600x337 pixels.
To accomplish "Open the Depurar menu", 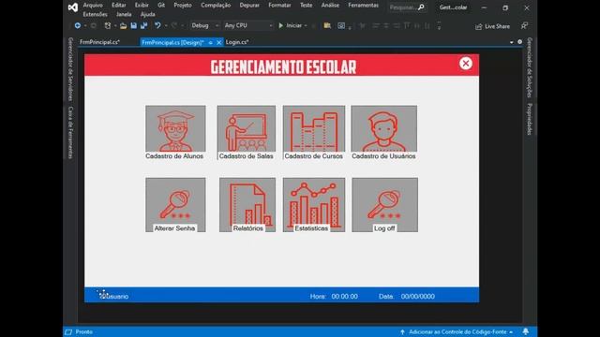I will (x=249, y=6).
